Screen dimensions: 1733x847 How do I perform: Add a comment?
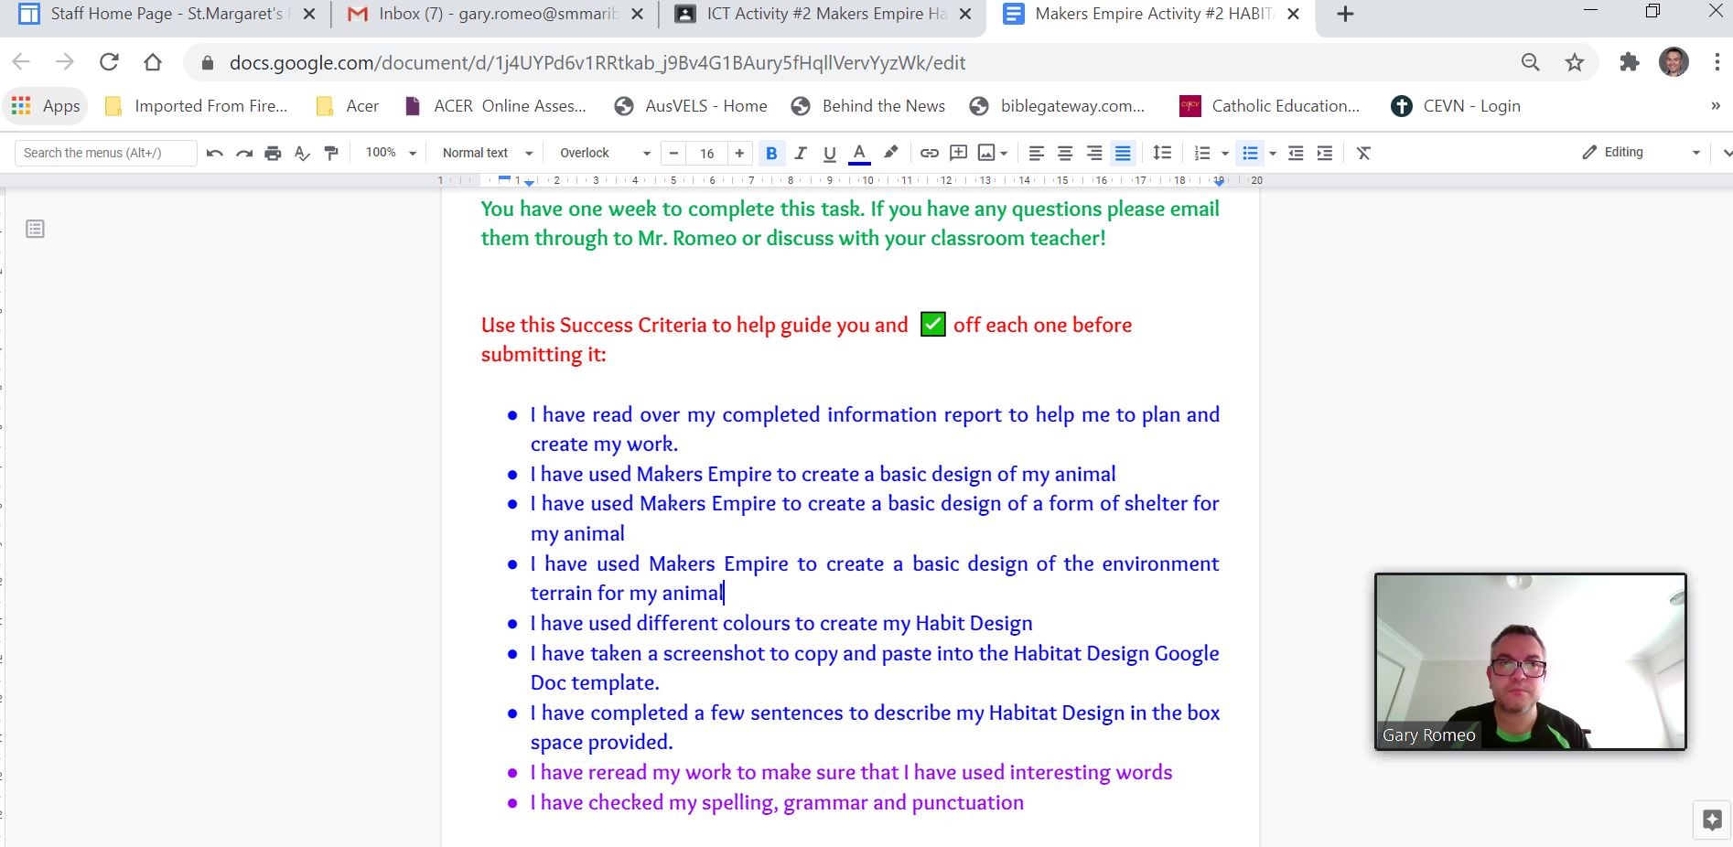[958, 153]
